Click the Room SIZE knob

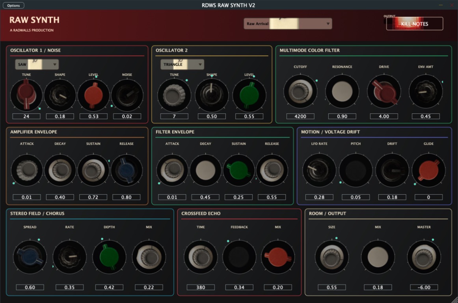pyautogui.click(x=332, y=257)
